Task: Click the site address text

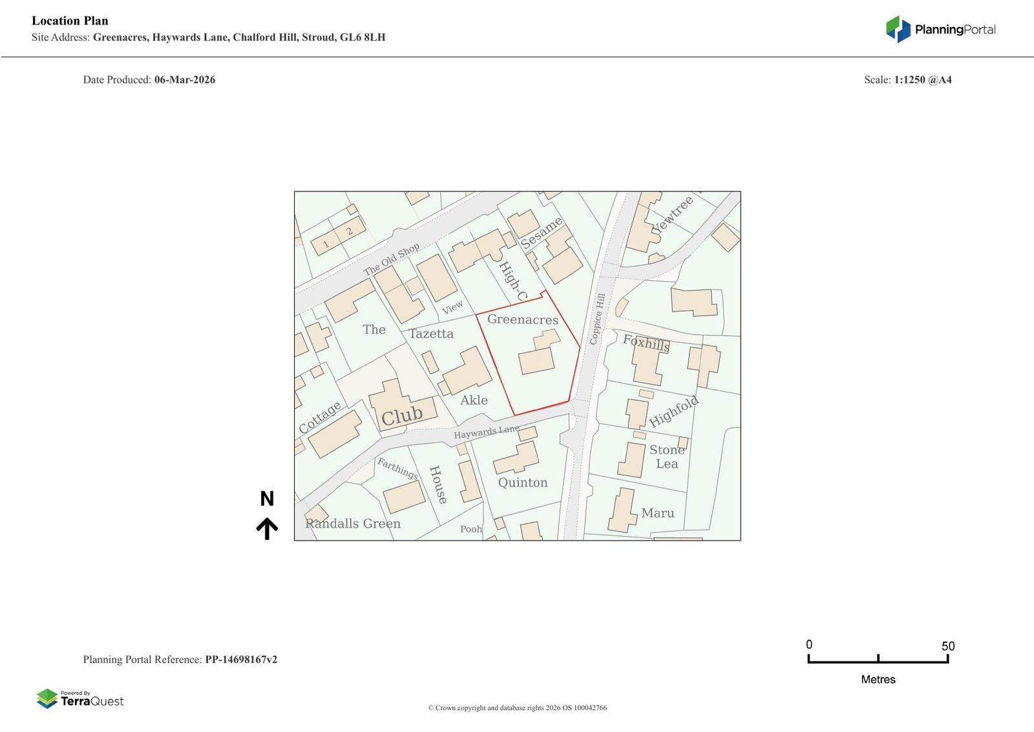Action: (x=238, y=37)
